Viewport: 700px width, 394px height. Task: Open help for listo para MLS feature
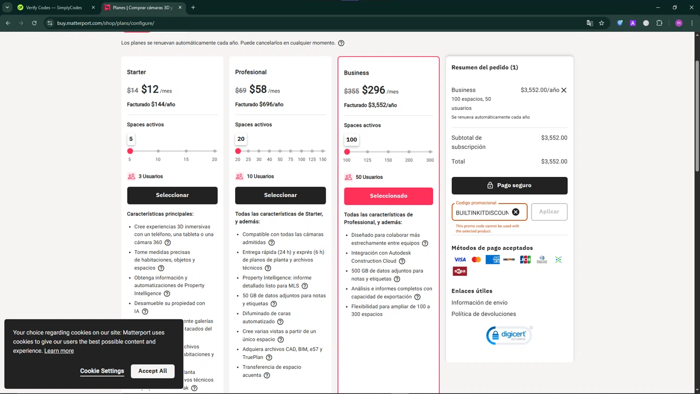[305, 286]
